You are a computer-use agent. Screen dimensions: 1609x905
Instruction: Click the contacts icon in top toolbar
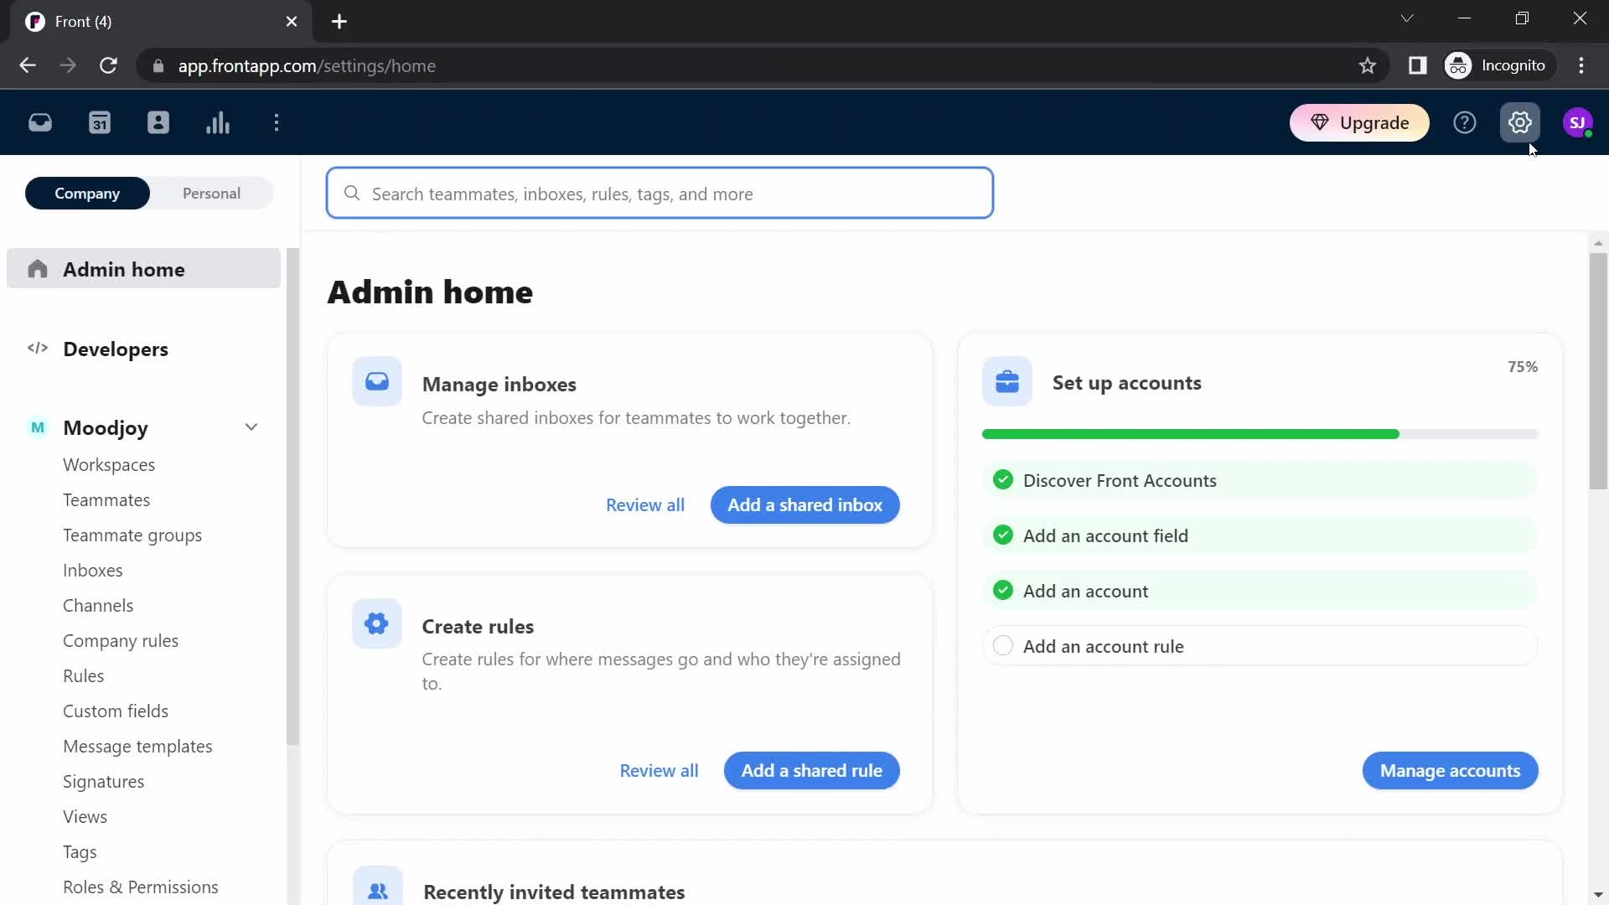point(158,122)
